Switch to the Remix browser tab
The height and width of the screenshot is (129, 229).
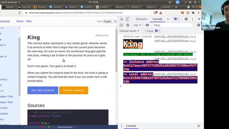tap(9, 7)
